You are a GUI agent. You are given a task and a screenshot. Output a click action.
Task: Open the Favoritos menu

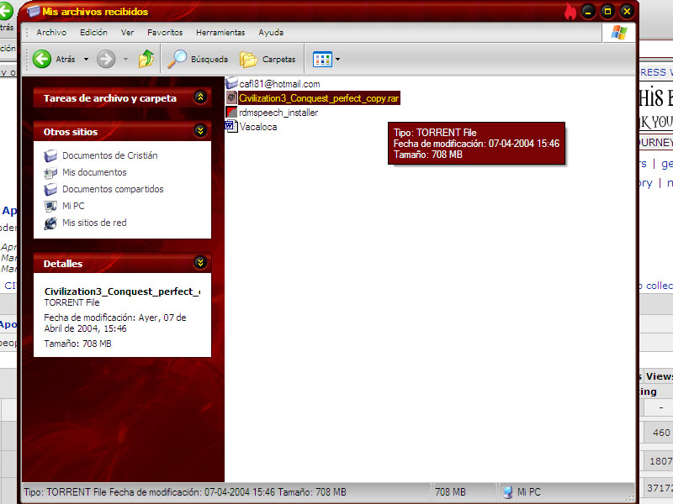[x=165, y=33]
